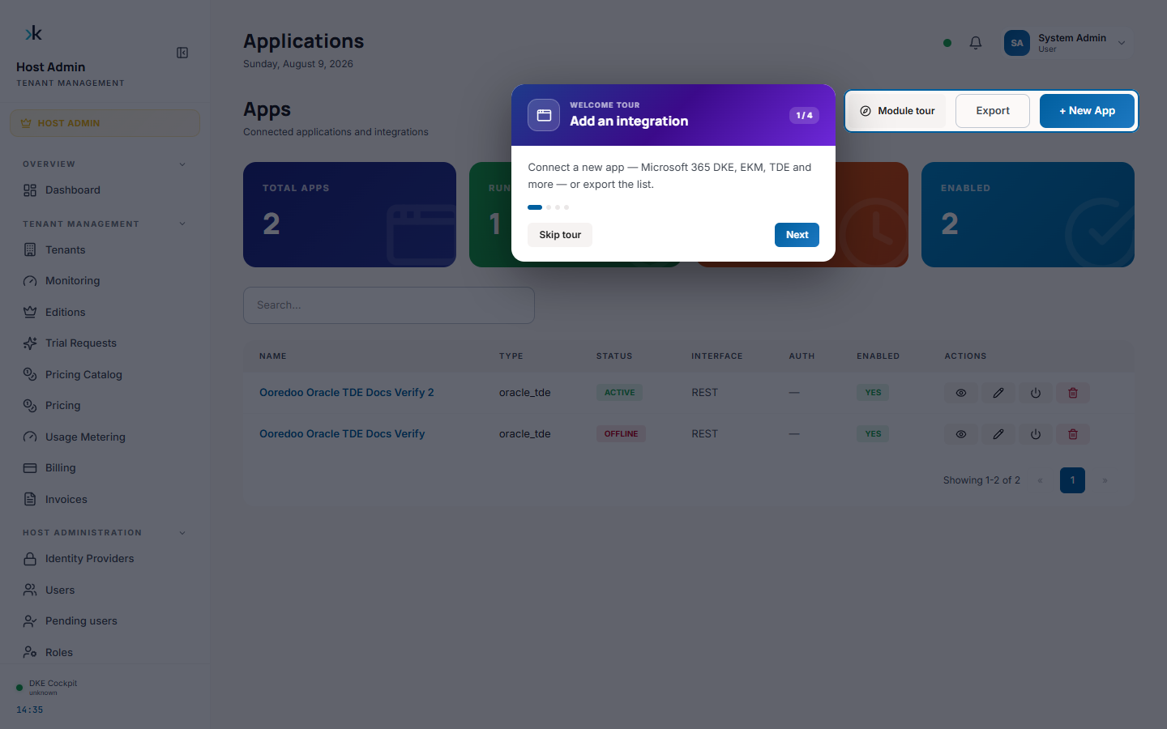Navigate to Roles
The image size is (1167, 729).
(105, 653)
